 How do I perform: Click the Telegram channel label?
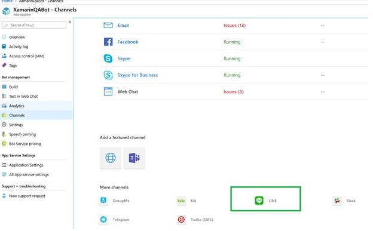pos(121,220)
